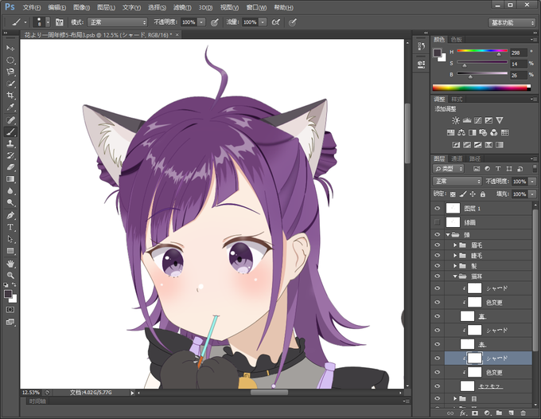
Task: Hide the 睫毛 group
Action: (x=437, y=255)
